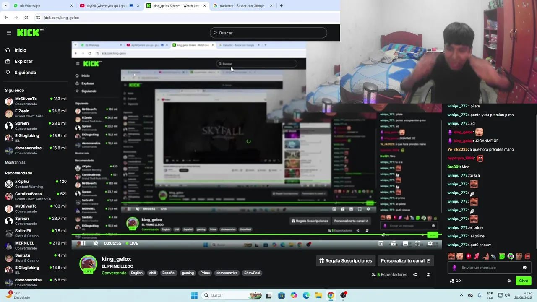
Task: Open xKiphu recommended channel
Action: coord(36,184)
